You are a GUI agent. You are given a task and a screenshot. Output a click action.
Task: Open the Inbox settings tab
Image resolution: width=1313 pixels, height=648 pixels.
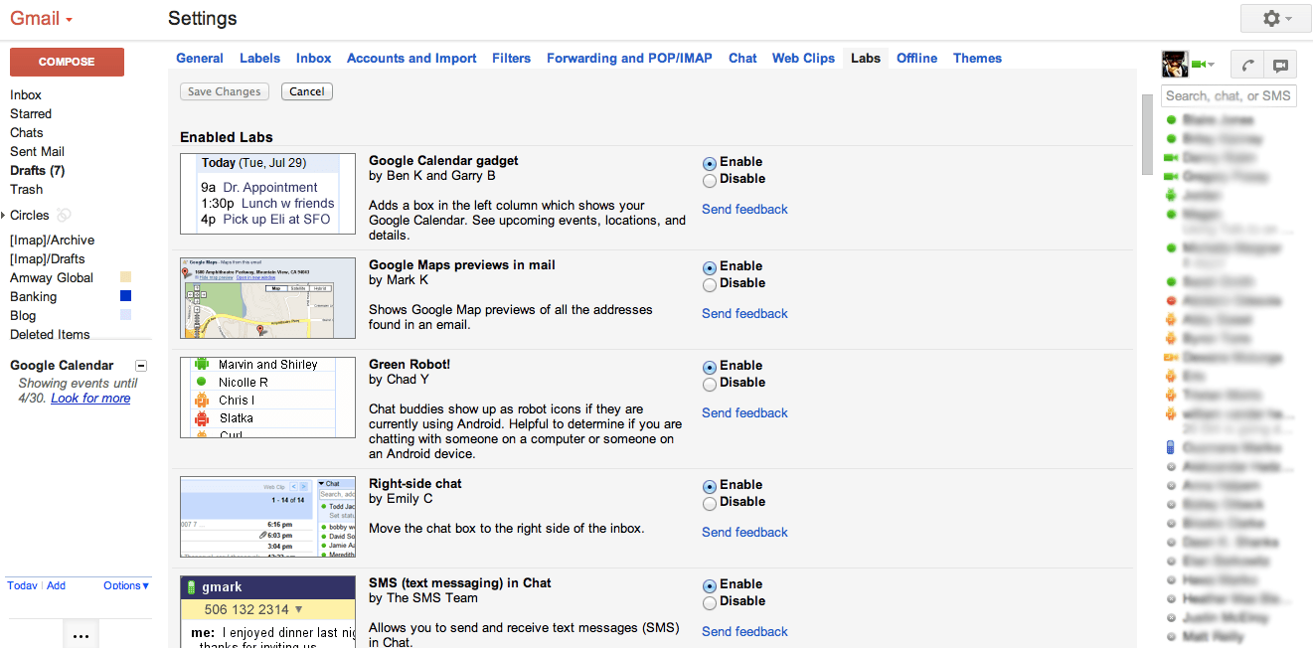[x=313, y=58]
